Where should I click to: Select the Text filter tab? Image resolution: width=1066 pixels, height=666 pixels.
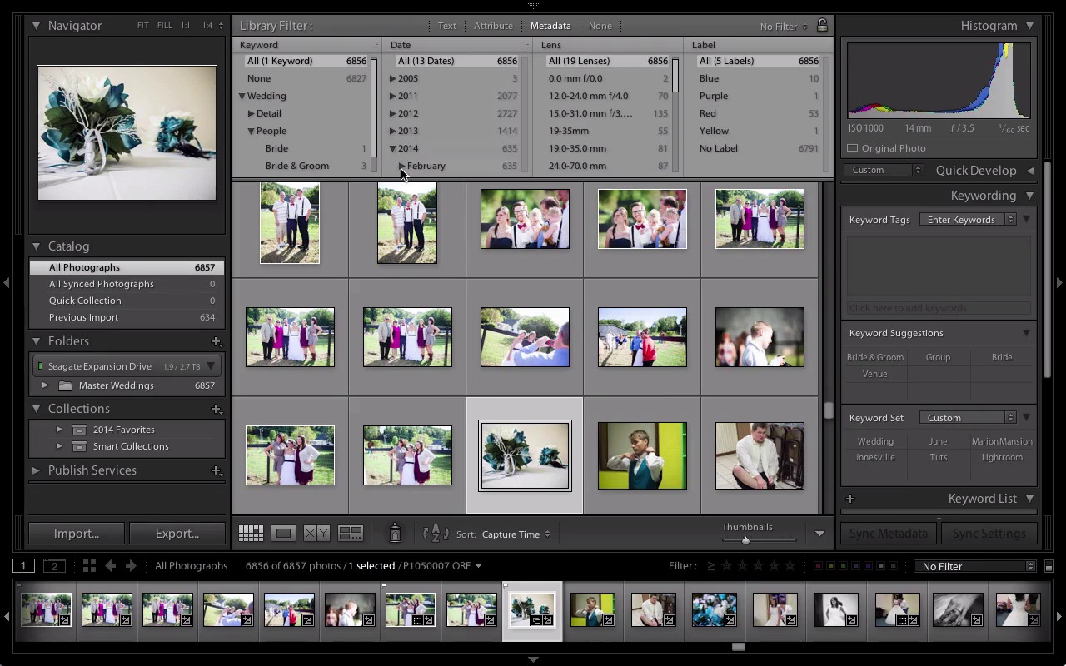pyautogui.click(x=447, y=26)
